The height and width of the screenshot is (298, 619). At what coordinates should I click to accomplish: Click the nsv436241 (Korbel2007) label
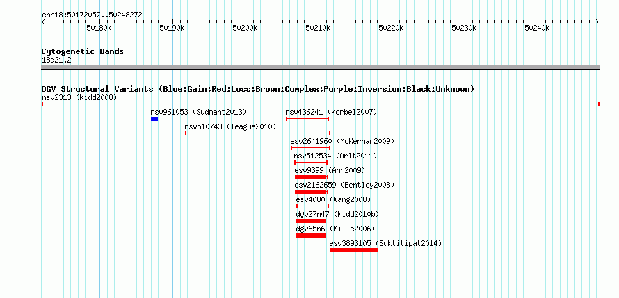pos(331,112)
